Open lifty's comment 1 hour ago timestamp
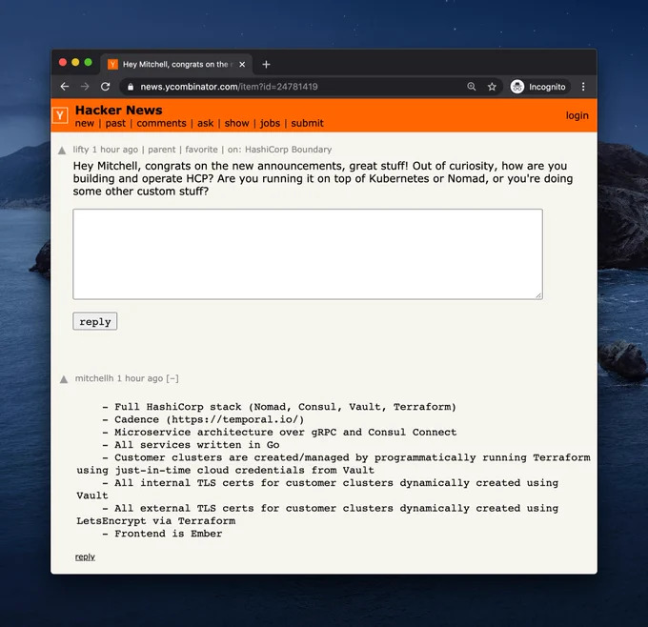 115,150
